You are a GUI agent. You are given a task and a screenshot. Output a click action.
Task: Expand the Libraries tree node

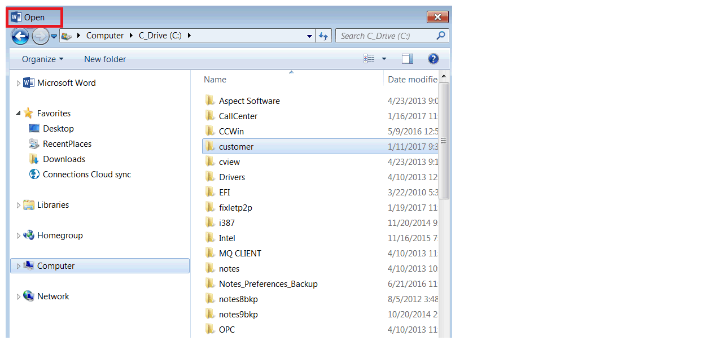[18, 206]
